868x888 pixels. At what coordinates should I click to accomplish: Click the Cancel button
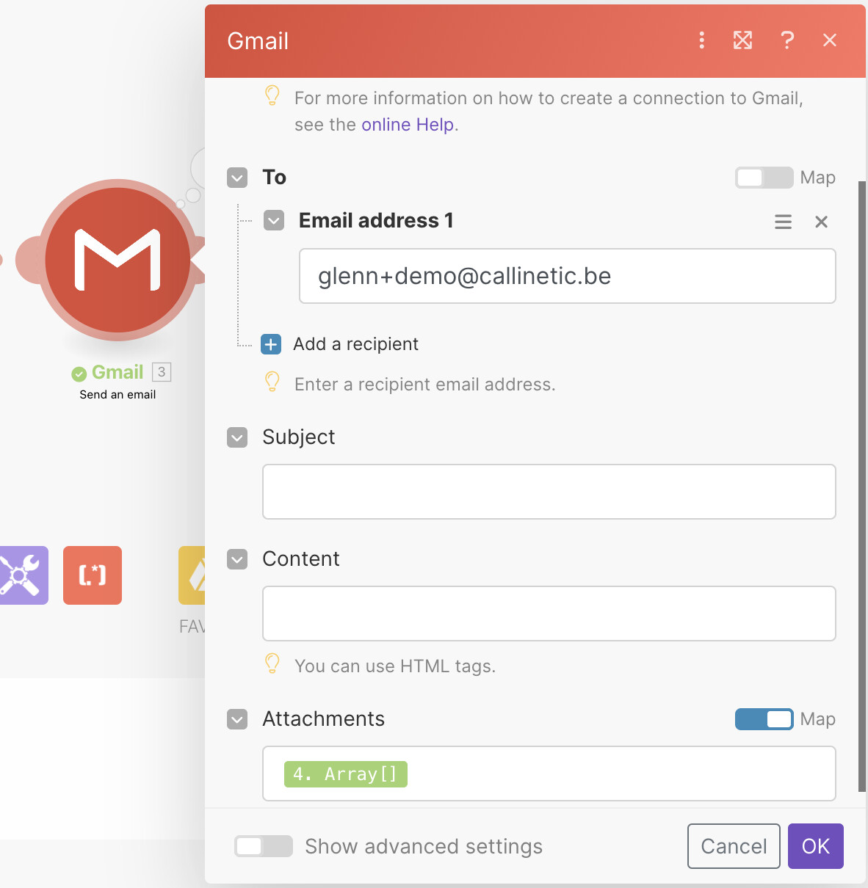pos(734,846)
